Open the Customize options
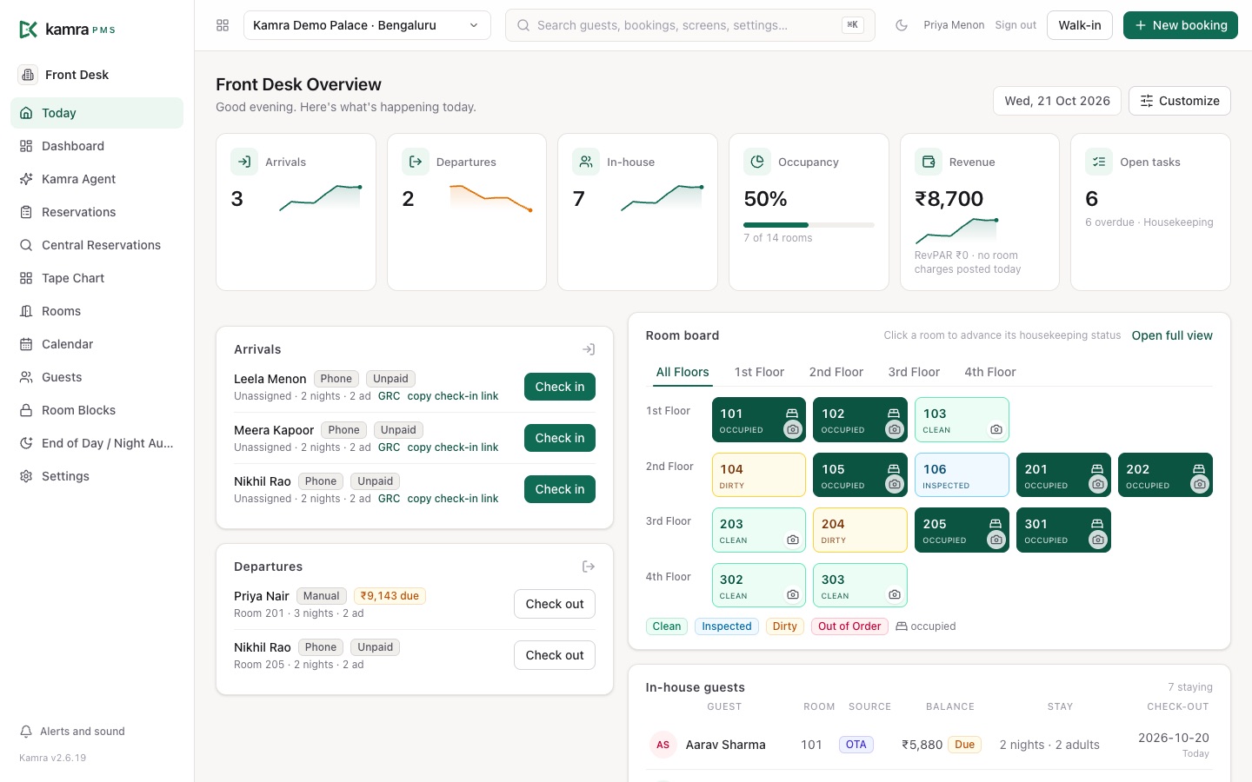The image size is (1252, 782). pos(1180,101)
